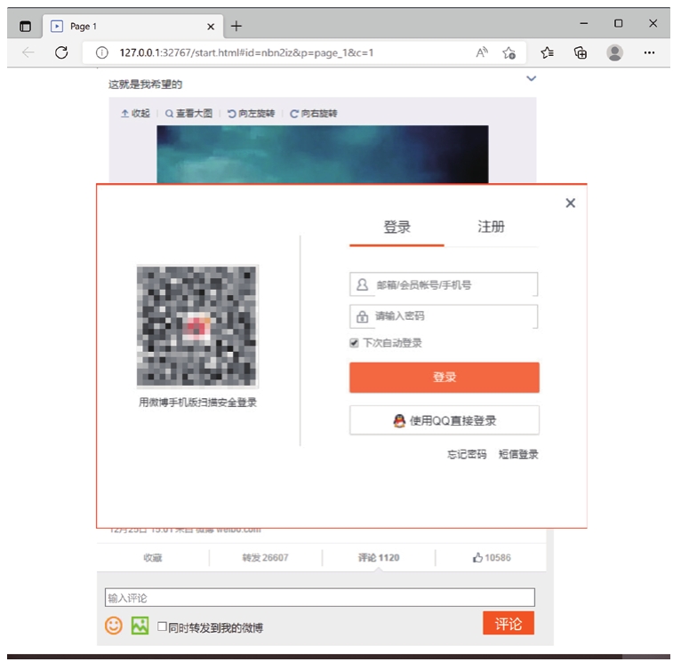This screenshot has height=662, width=673.
Task: Click the browser refresh icon
Action: coord(61,52)
